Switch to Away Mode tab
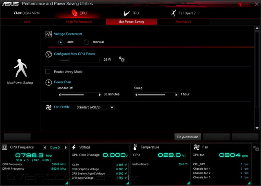Image resolution: width=261 pixels, height=186 pixels. point(183,22)
